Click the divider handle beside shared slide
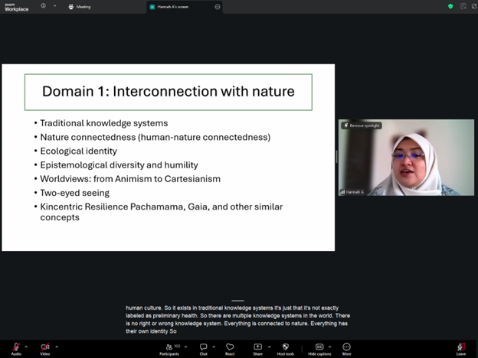This screenshot has height=358, width=478. coord(336,157)
